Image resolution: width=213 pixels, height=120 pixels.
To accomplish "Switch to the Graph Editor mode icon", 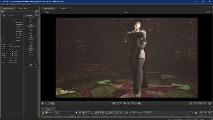I will click(50, 113).
